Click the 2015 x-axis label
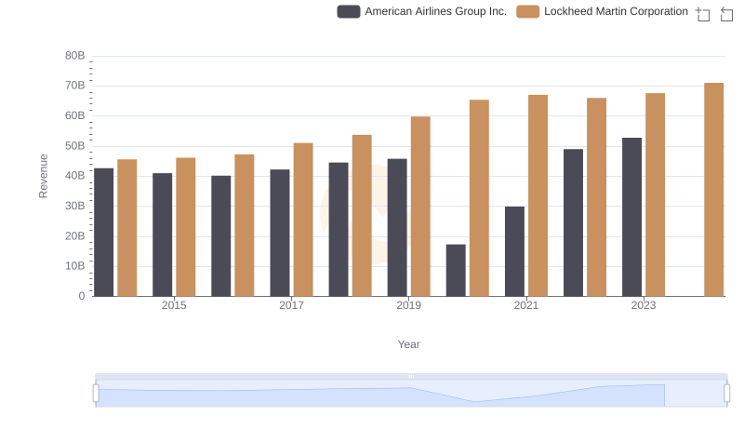 point(174,305)
